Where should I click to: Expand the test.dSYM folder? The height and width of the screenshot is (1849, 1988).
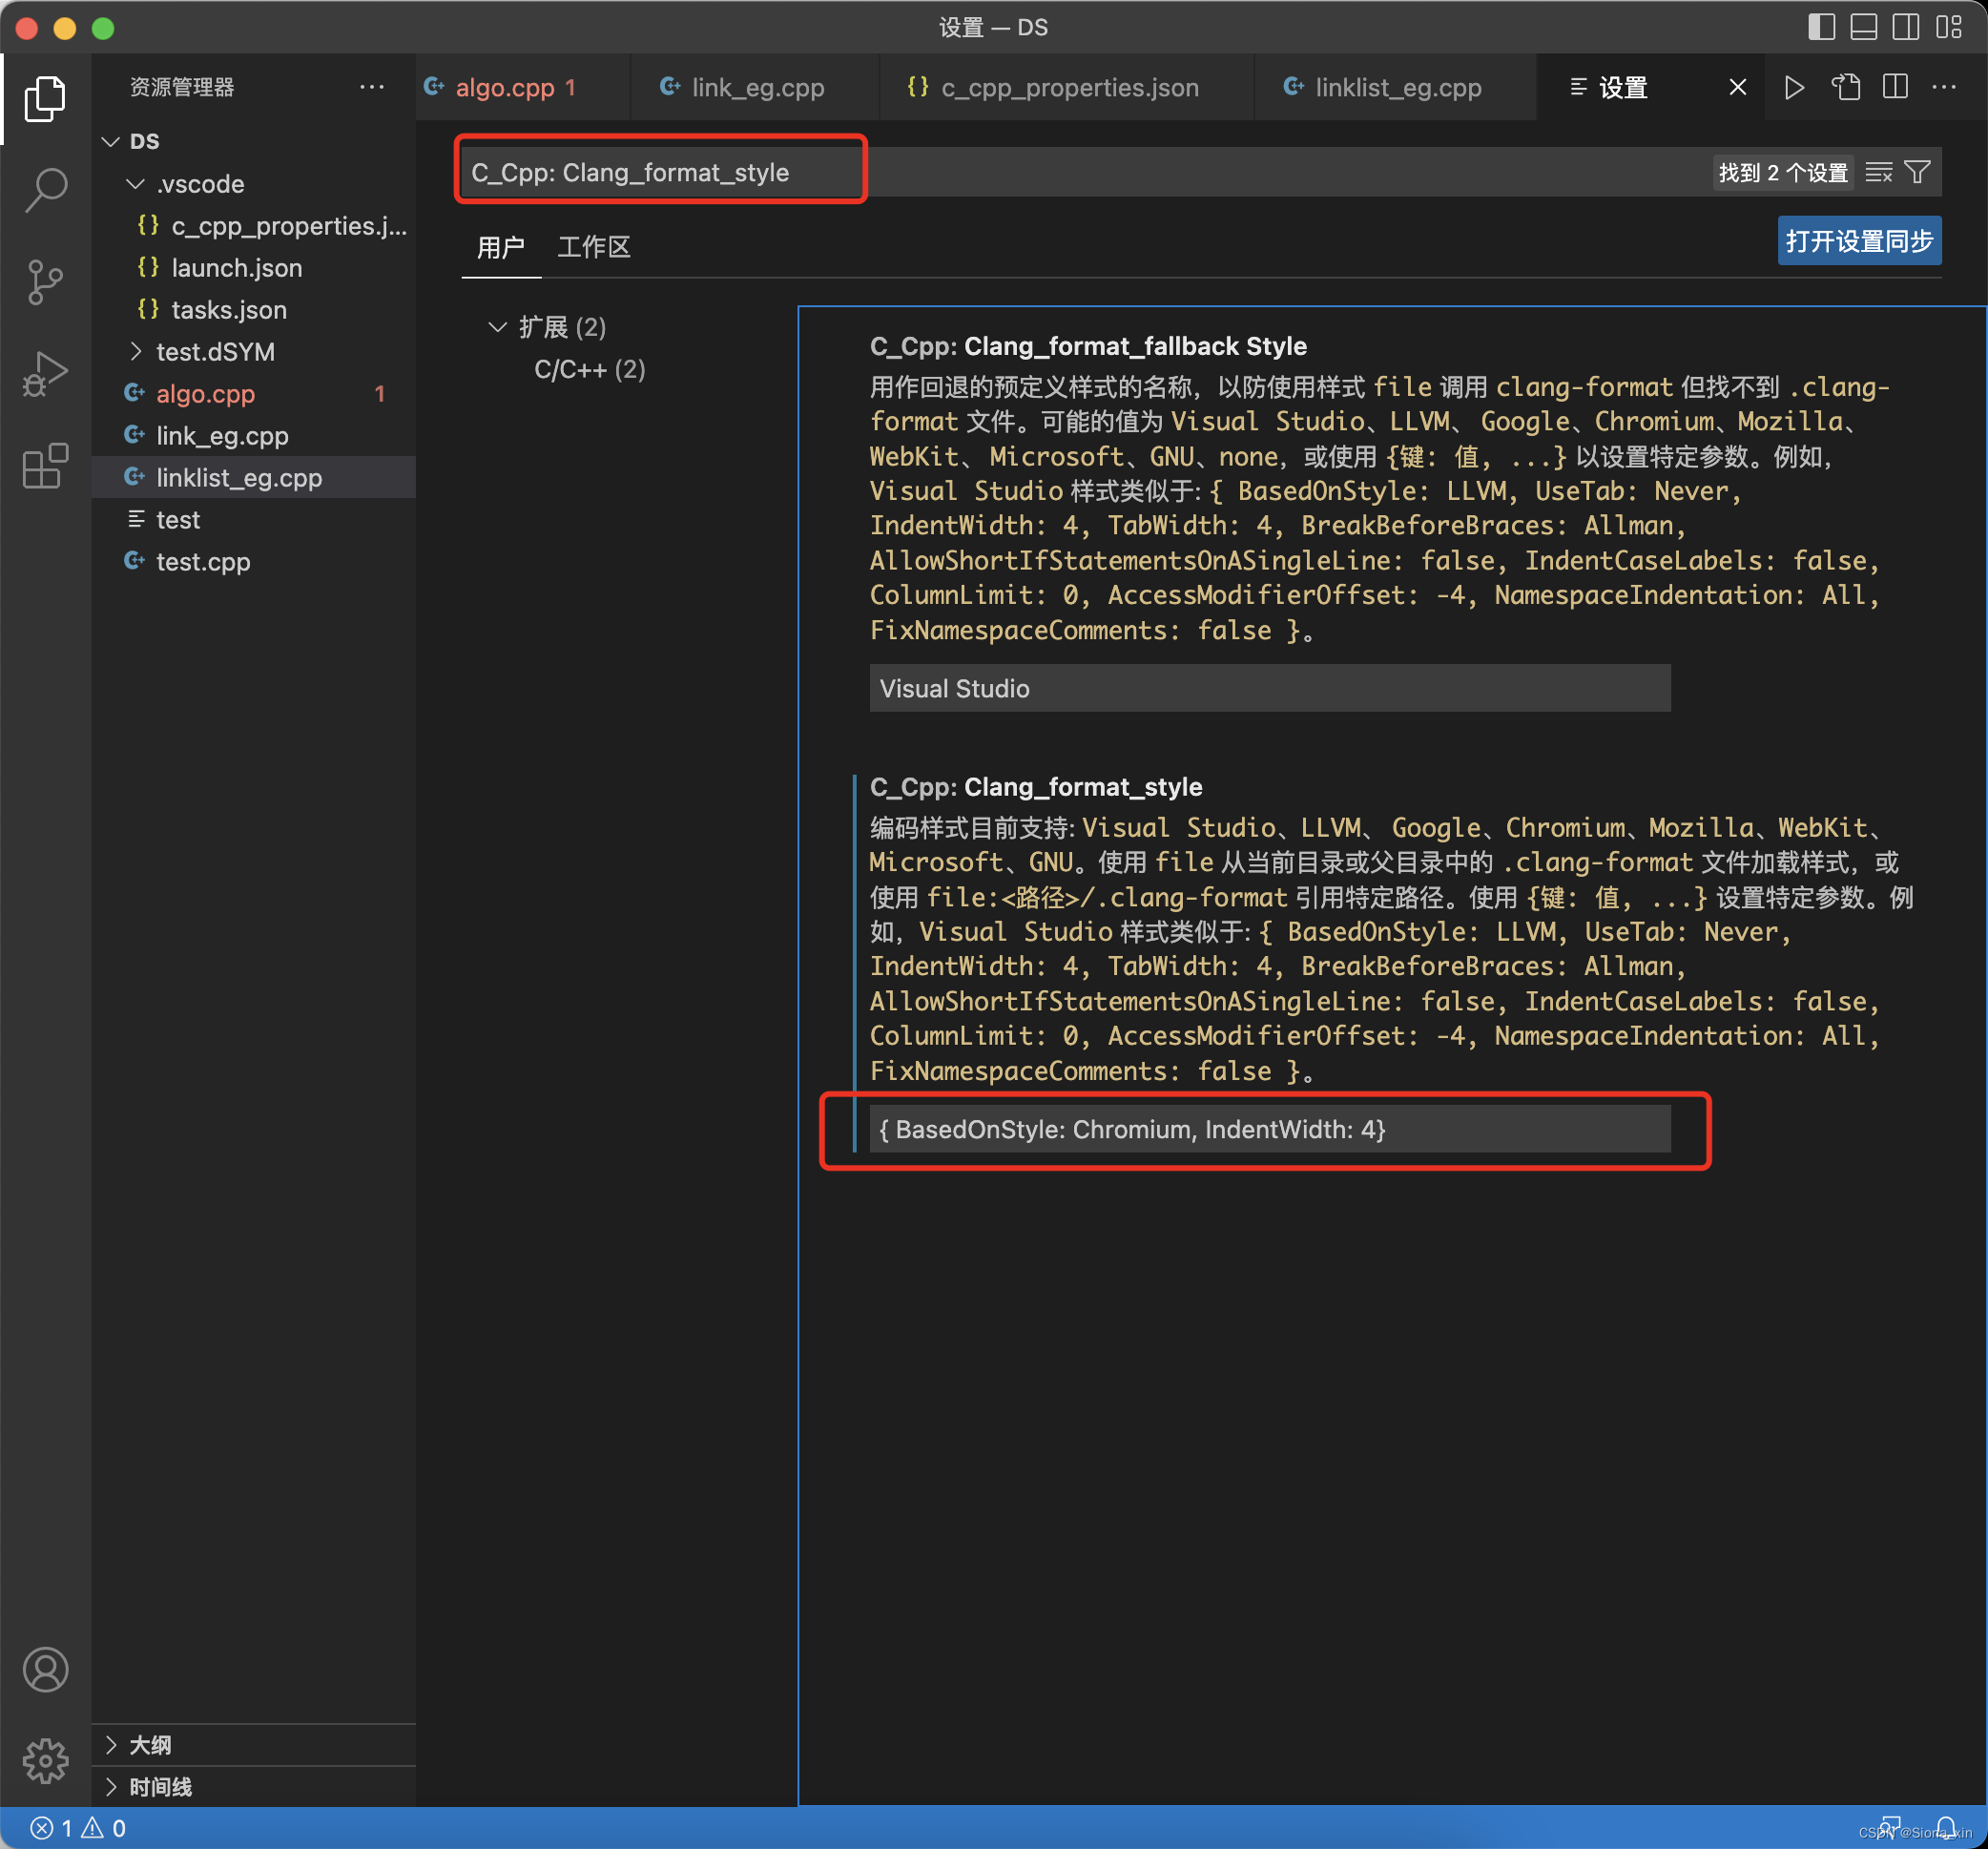click(136, 351)
